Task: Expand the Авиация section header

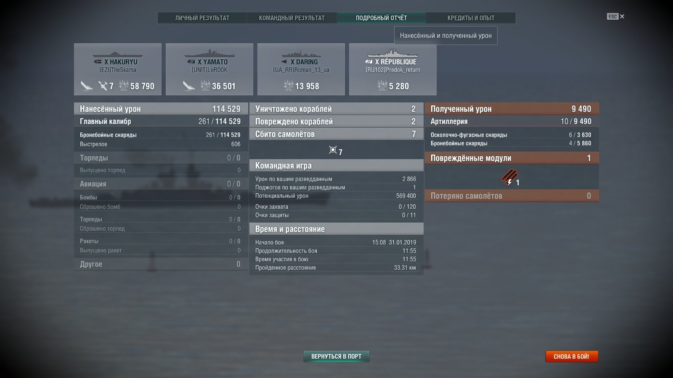Action: tap(161, 184)
